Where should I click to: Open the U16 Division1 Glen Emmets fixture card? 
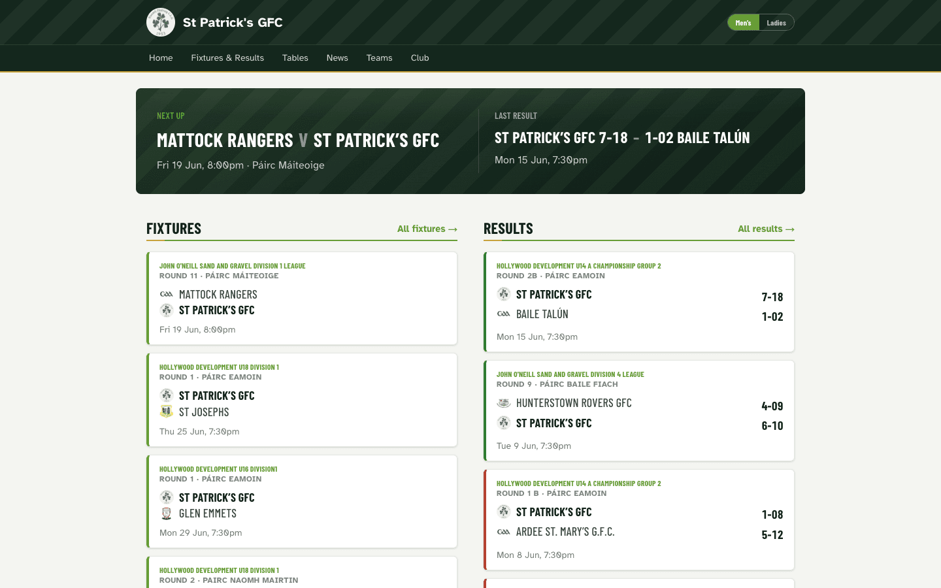click(302, 502)
